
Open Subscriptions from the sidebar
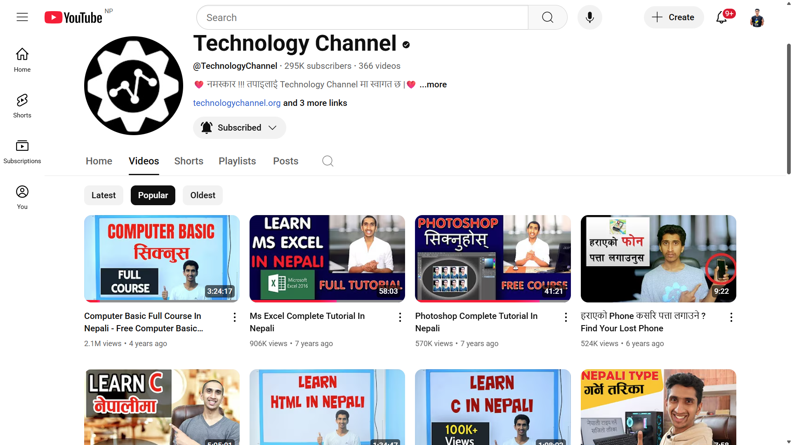(x=22, y=151)
